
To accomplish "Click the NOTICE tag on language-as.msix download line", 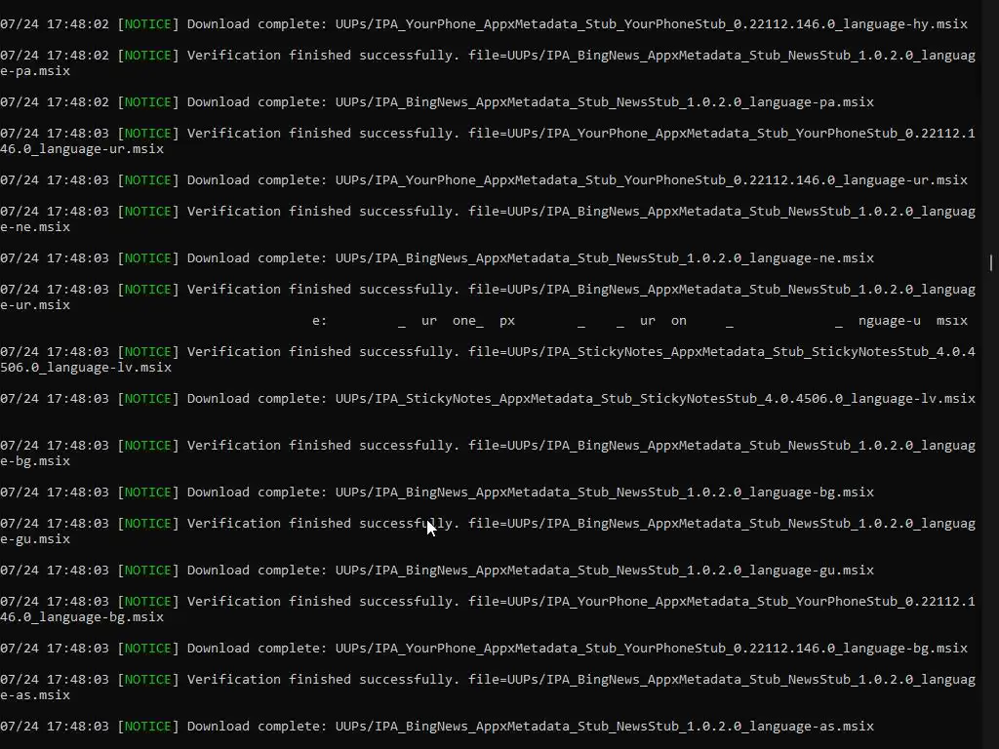I will (x=148, y=726).
